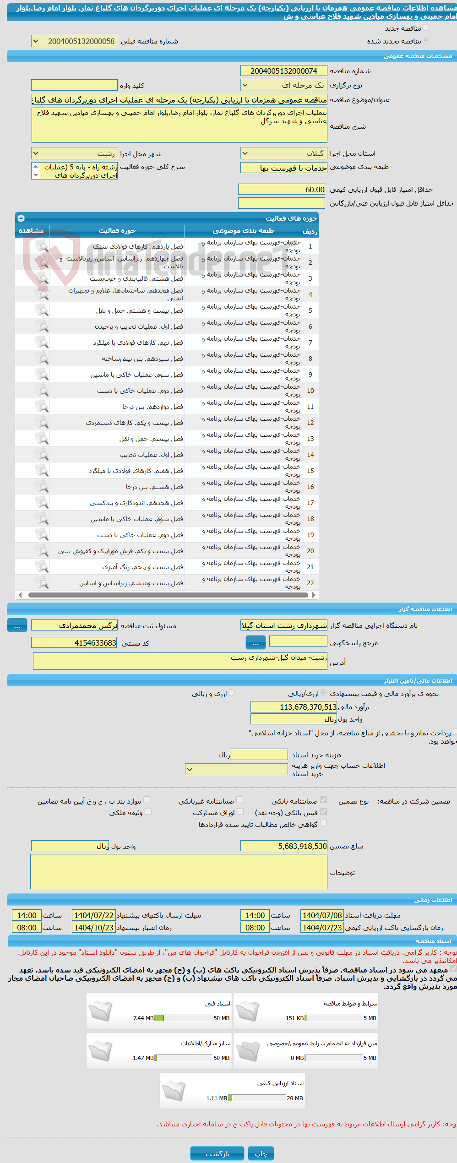Click the شماره مناقصه number field
The image size is (457, 1163).
pyautogui.click(x=284, y=71)
